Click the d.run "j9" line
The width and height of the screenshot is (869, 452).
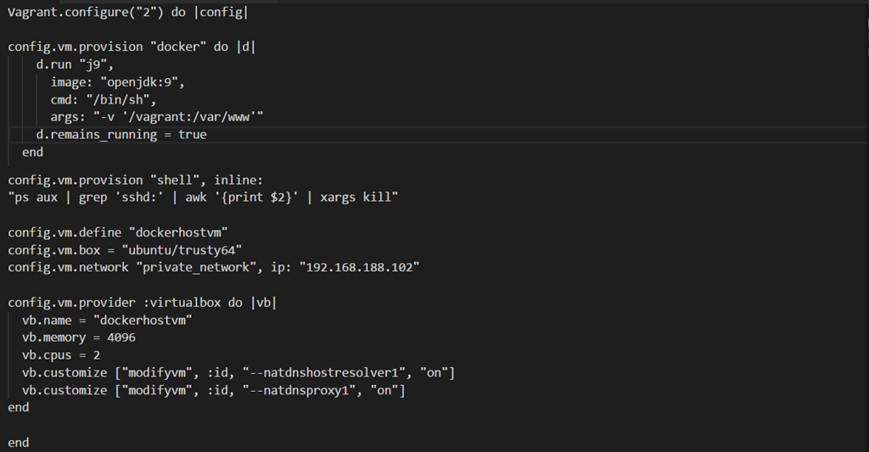click(x=75, y=64)
